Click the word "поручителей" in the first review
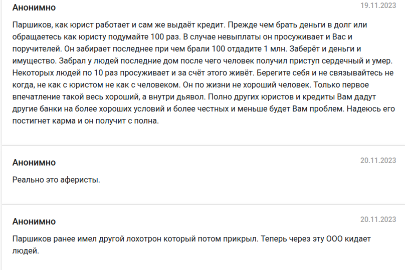 (34, 48)
